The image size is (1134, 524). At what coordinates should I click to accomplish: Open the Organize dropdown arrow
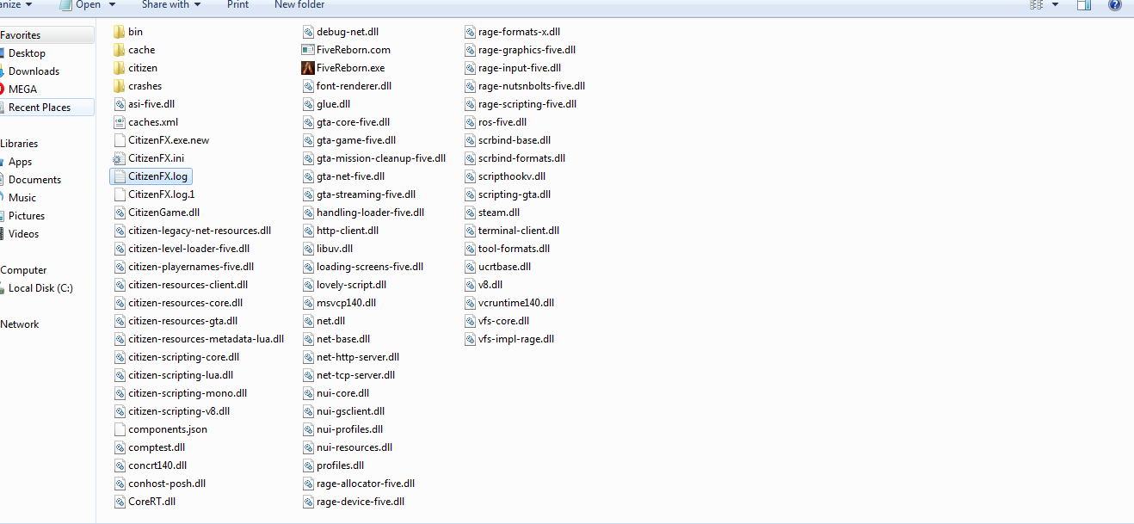point(29,4)
